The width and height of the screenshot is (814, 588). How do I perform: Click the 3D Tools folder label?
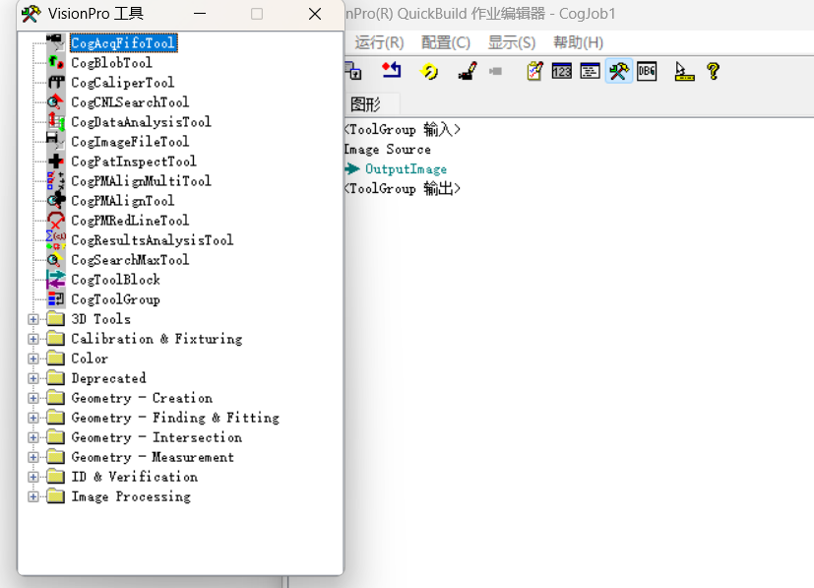(100, 319)
